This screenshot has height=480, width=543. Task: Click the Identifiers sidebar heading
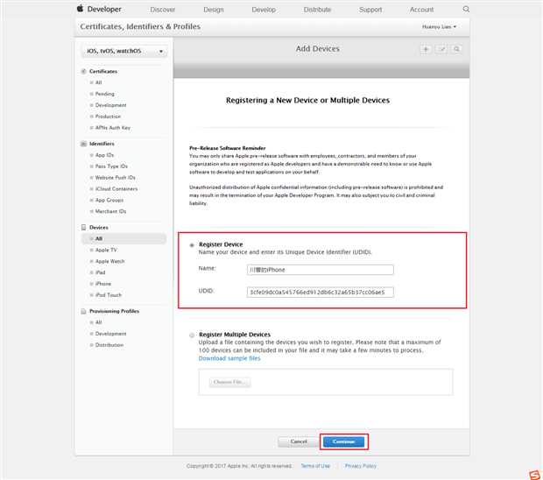click(102, 144)
